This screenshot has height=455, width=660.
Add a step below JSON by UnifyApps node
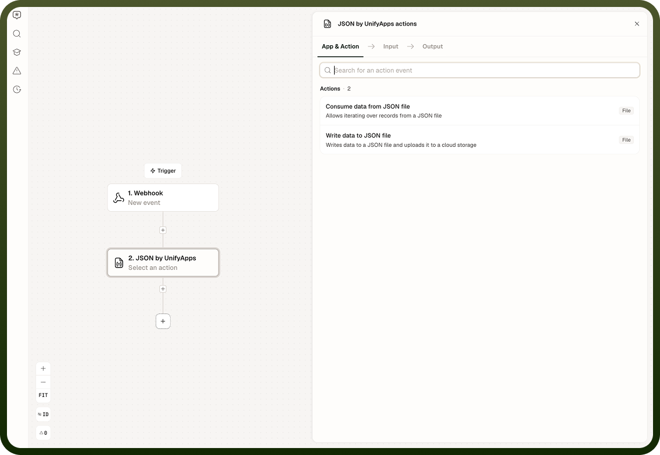click(x=163, y=289)
